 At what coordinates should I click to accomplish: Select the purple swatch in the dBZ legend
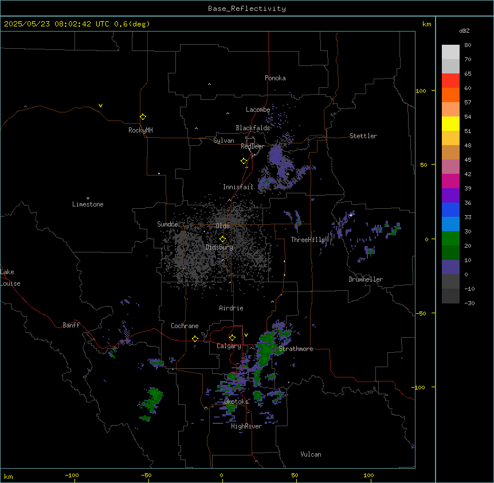click(450, 196)
